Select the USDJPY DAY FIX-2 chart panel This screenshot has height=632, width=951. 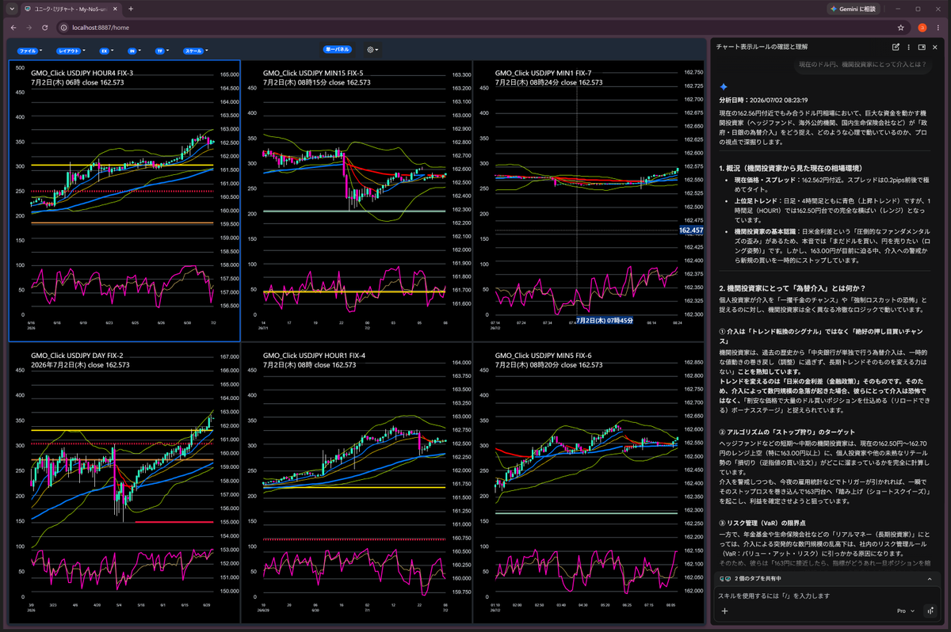click(x=124, y=484)
